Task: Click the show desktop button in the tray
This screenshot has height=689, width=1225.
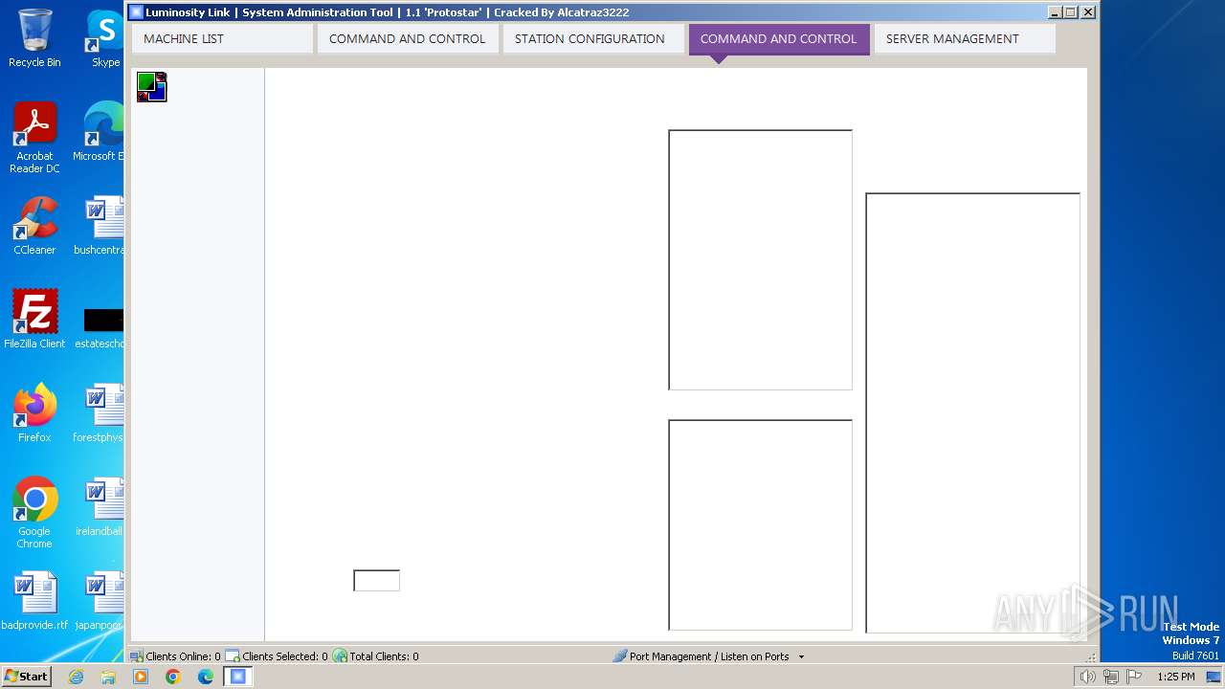Action: point(1214,677)
